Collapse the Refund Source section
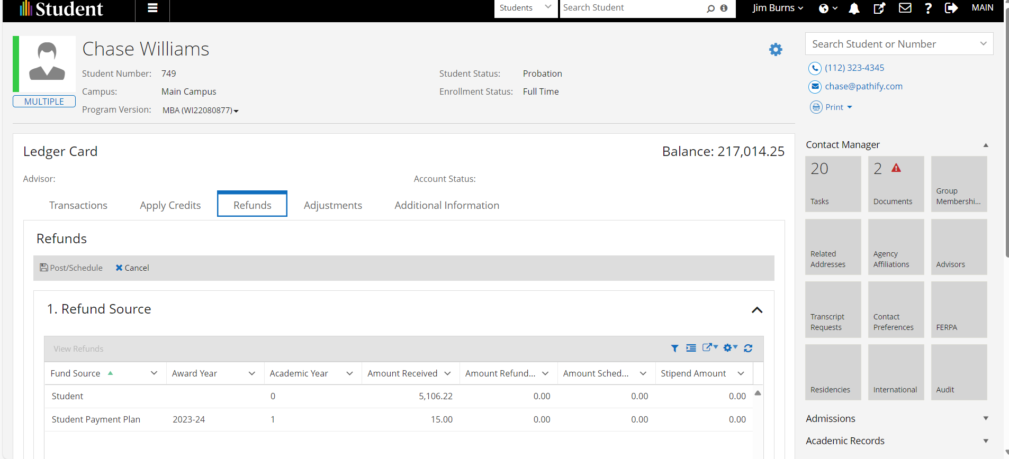The width and height of the screenshot is (1009, 459). coord(757,310)
